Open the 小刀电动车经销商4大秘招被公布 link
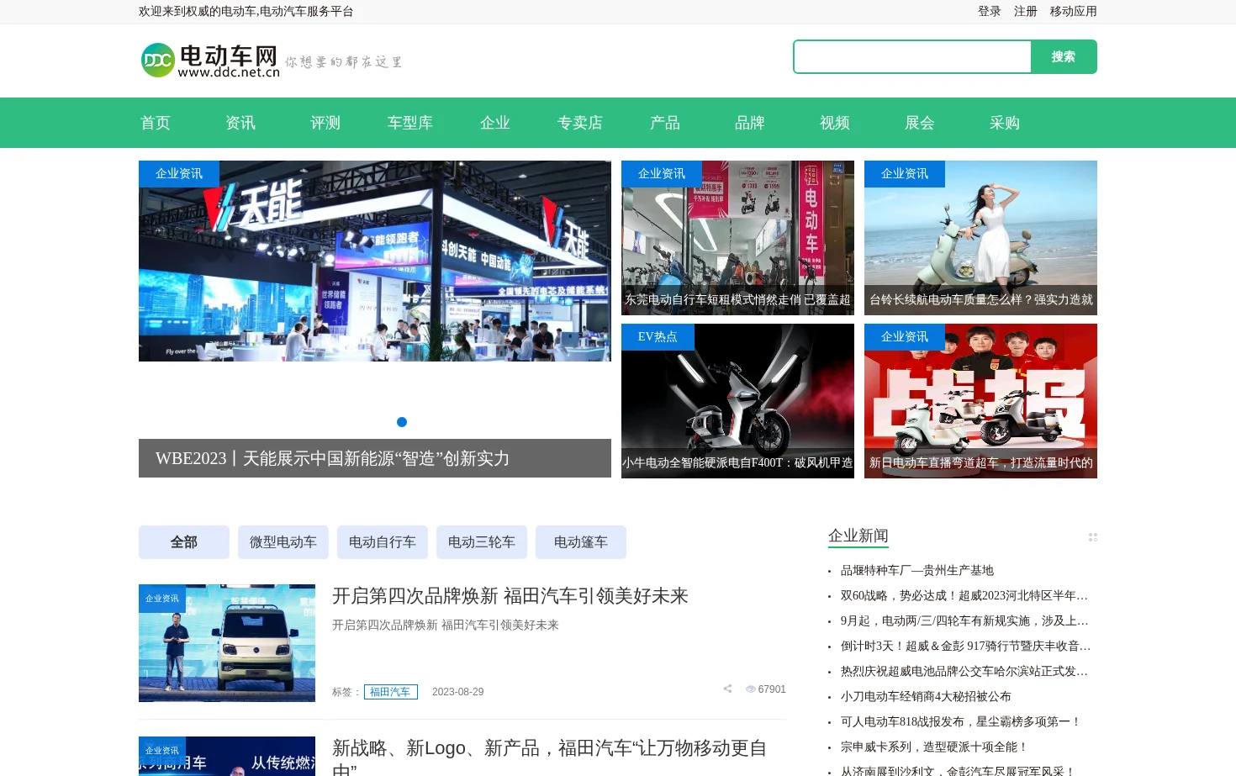 coord(926,696)
